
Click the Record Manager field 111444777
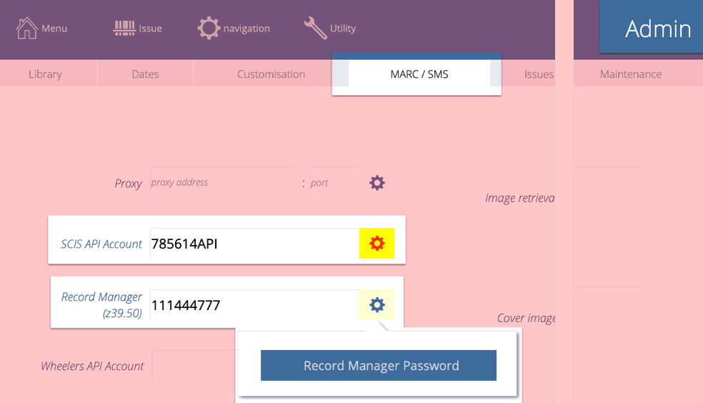(x=254, y=306)
